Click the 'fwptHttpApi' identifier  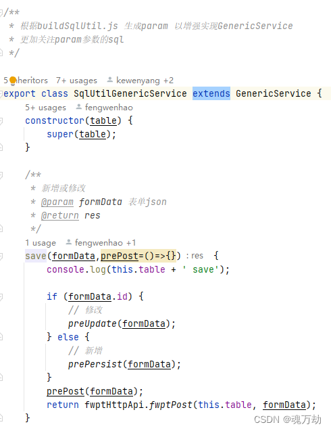pos(114,405)
